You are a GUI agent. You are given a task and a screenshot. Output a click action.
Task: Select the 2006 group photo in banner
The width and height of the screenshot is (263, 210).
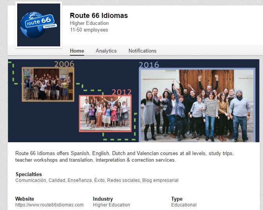[48, 85]
